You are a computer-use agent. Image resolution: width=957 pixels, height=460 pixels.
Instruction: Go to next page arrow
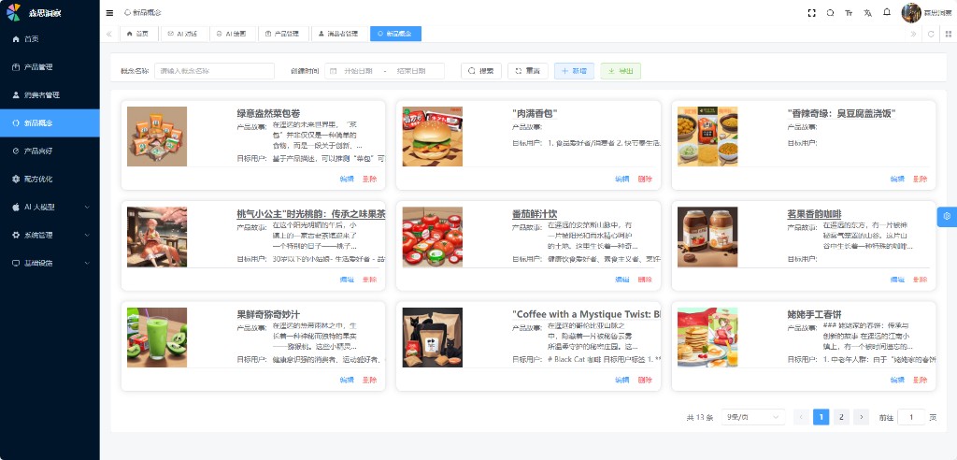pyautogui.click(x=861, y=417)
